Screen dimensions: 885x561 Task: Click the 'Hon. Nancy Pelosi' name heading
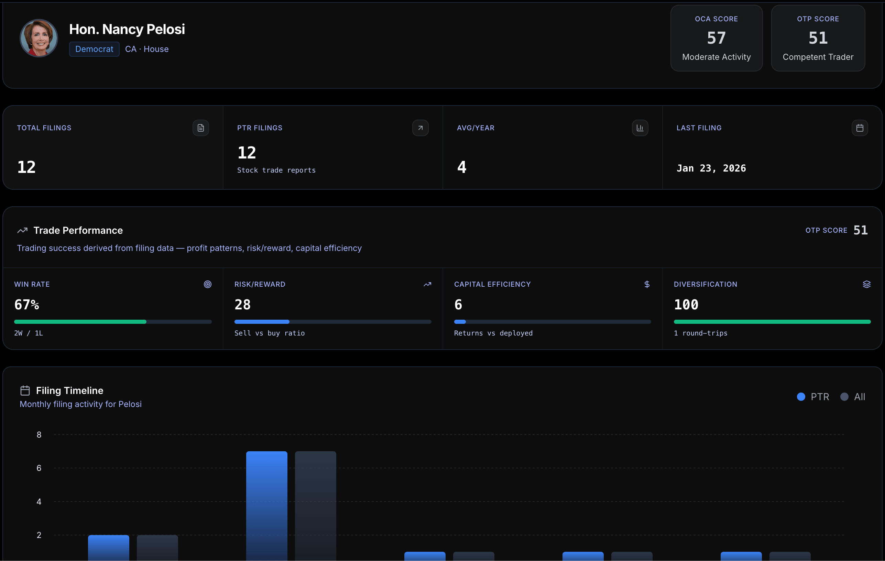127,30
